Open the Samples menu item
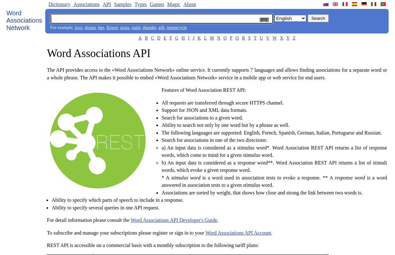The height and width of the screenshot is (255, 395). [123, 4]
